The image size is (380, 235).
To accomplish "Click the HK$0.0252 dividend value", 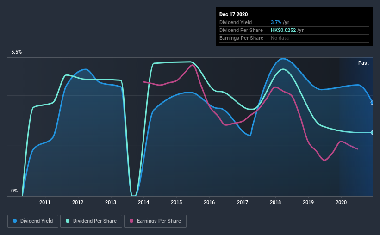I will pos(283,30).
